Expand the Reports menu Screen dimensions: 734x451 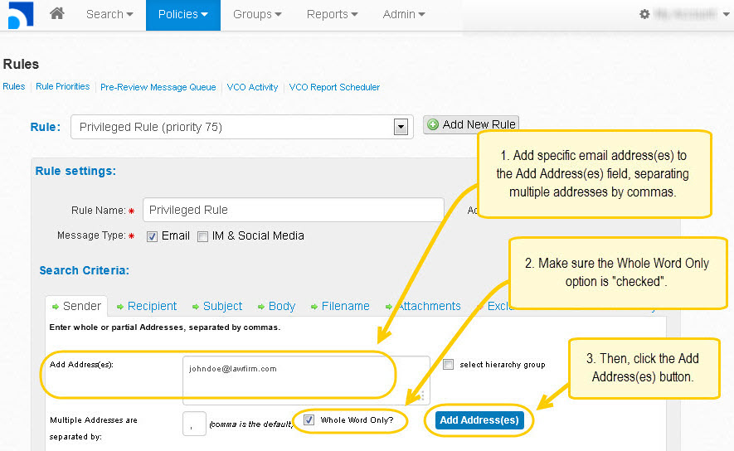coord(332,15)
